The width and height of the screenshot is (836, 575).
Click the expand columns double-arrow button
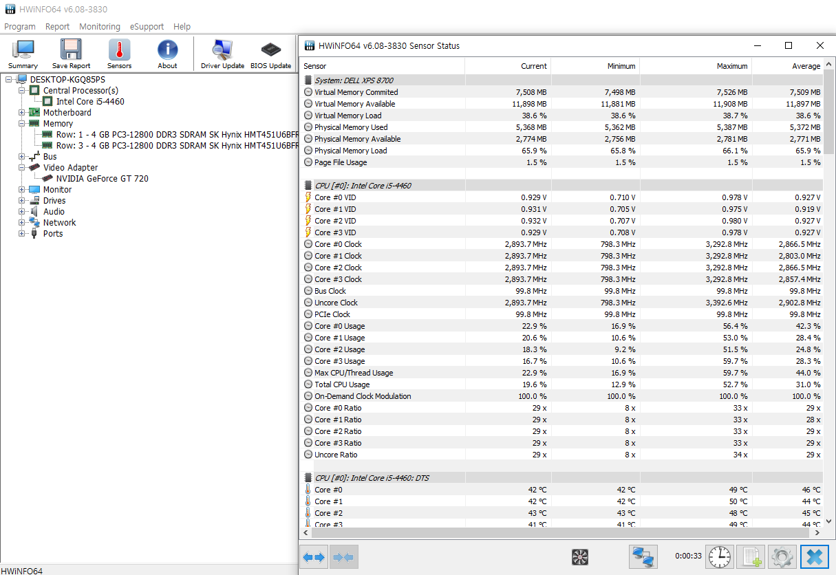(314, 557)
